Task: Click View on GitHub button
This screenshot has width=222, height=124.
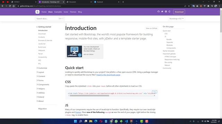Action: coord(151,28)
